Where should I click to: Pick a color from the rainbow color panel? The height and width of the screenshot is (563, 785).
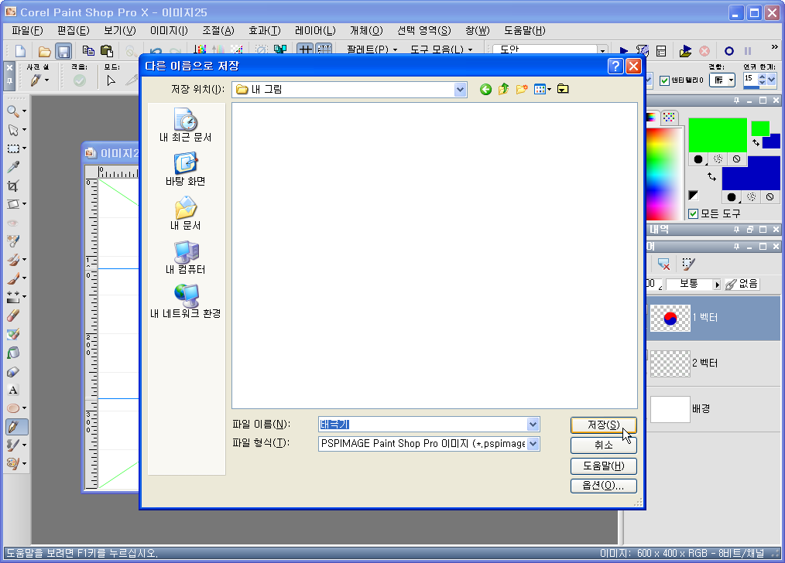(663, 173)
